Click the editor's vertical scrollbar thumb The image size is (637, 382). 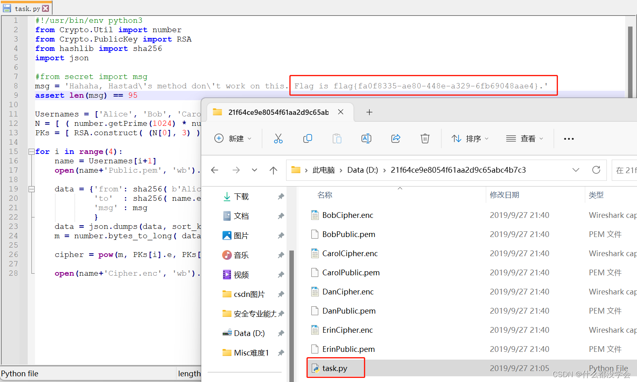(x=630, y=62)
